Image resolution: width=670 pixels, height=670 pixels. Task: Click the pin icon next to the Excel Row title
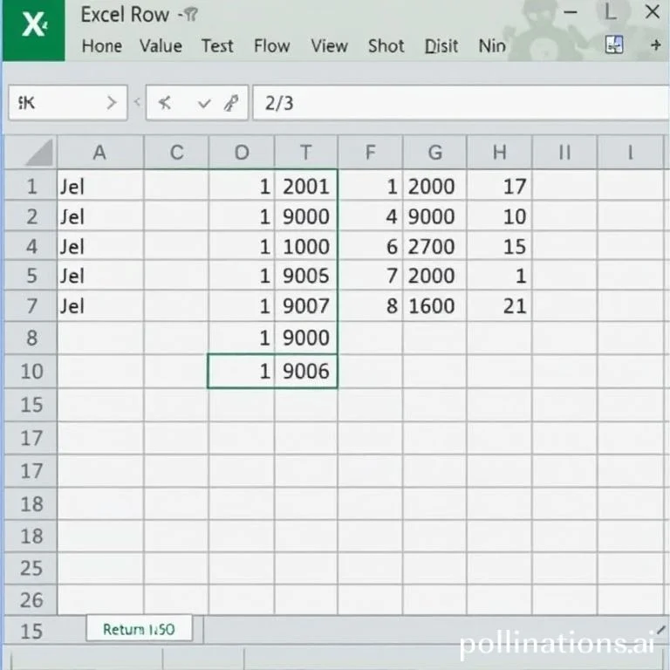pyautogui.click(x=189, y=15)
